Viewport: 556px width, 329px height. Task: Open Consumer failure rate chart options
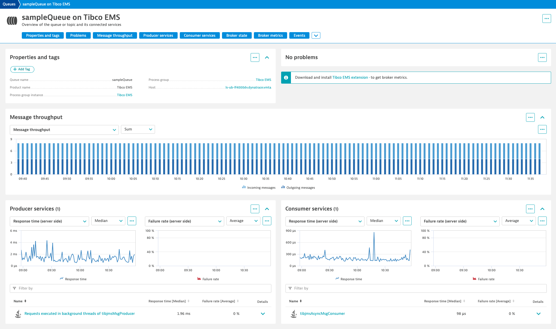pos(542,221)
